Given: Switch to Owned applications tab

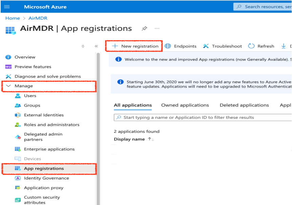Looking at the screenshot, I should click(x=185, y=105).
